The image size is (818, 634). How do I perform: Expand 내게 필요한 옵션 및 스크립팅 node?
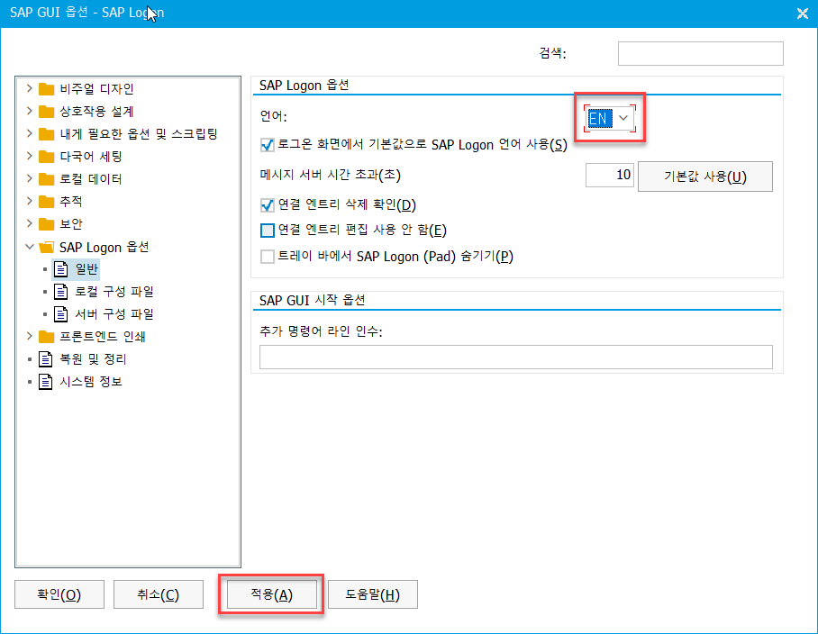29,133
